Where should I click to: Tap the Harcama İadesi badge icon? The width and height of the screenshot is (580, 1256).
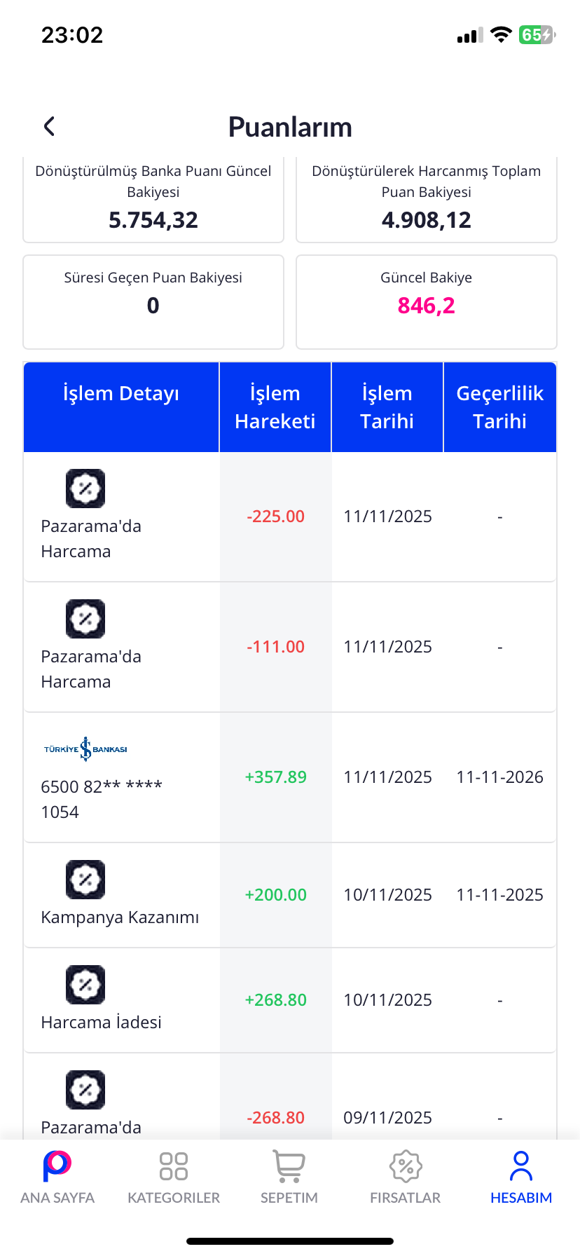coord(85,985)
